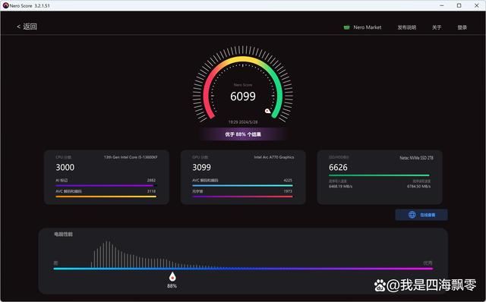Click the GPU score value 1973
Viewport: 486px width, 302px height.
[288, 191]
